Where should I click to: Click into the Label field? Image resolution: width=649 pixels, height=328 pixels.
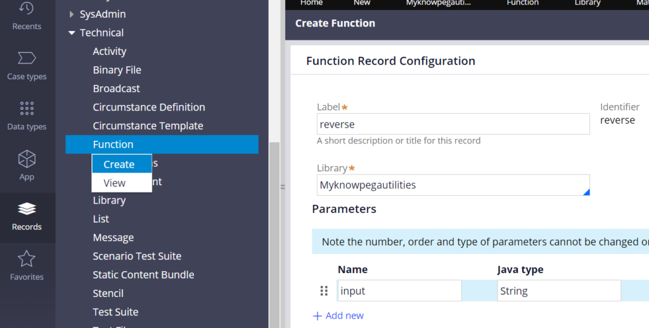pyautogui.click(x=453, y=124)
